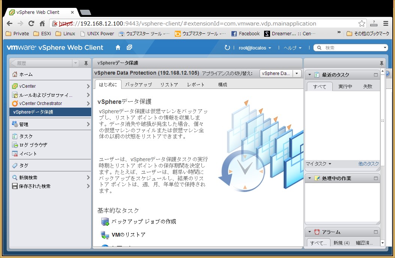Image resolution: width=395 pixels, height=258 pixels.
Task: Click VMのリストア link
Action: (129, 235)
